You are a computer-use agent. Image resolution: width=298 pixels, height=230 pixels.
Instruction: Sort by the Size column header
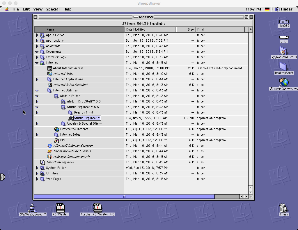point(185,29)
